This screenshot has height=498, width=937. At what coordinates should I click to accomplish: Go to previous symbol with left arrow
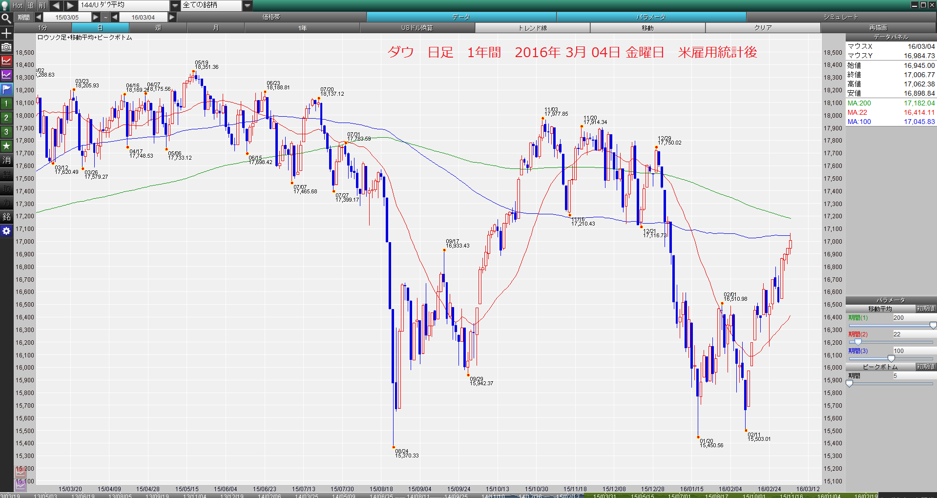[56, 5]
